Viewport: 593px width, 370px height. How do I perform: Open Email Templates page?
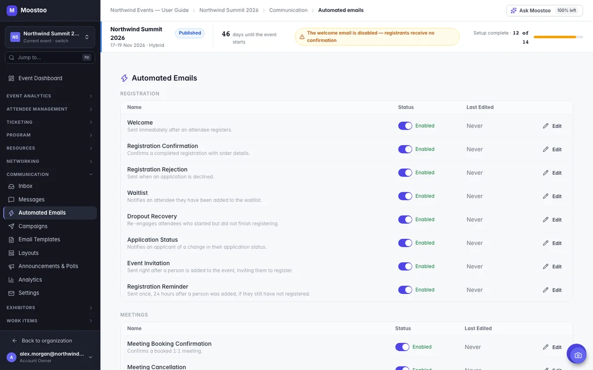coord(50,240)
